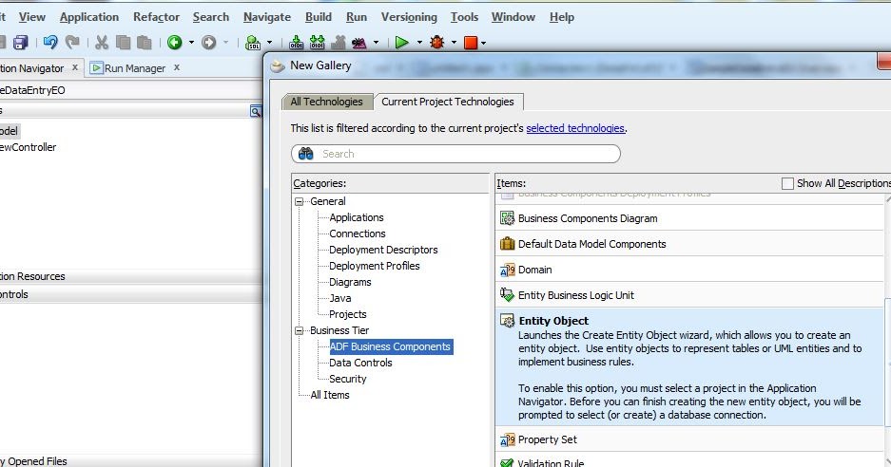Screen dimensions: 891x467
Task: Open the Run button dropdown arrow
Action: [419, 43]
